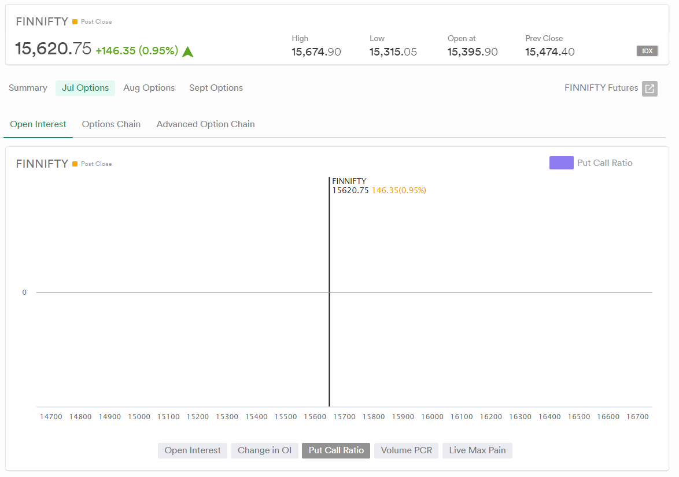This screenshot has height=477, width=679.
Task: Switch to Sept Options tab
Action: point(216,88)
